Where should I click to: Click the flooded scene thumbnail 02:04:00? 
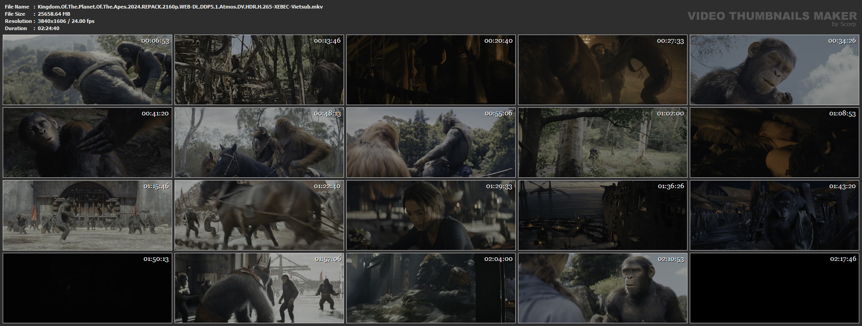click(x=431, y=288)
